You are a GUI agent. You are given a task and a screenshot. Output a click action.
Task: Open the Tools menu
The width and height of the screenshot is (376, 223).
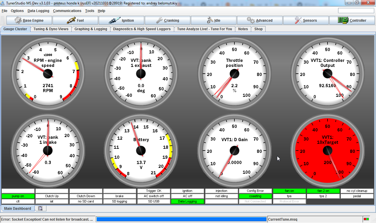tap(90, 11)
